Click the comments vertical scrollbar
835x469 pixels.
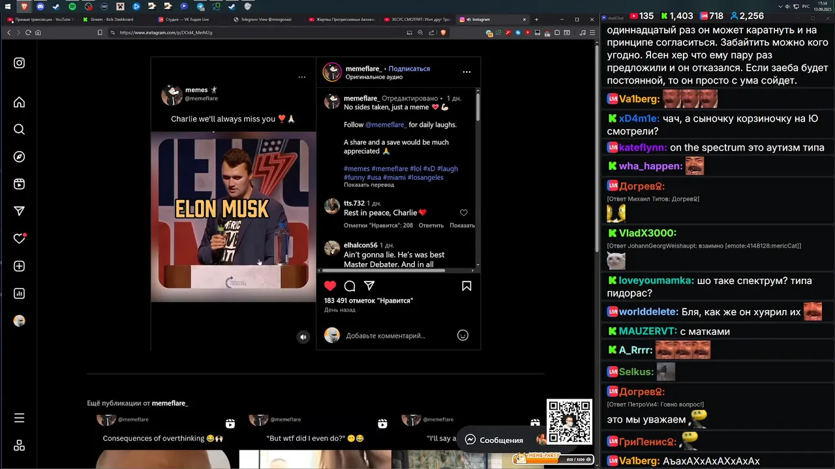click(478, 107)
